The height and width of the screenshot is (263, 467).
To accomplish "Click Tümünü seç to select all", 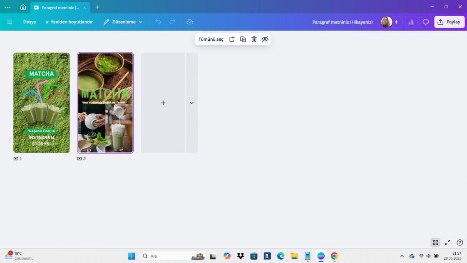I will pyautogui.click(x=211, y=39).
